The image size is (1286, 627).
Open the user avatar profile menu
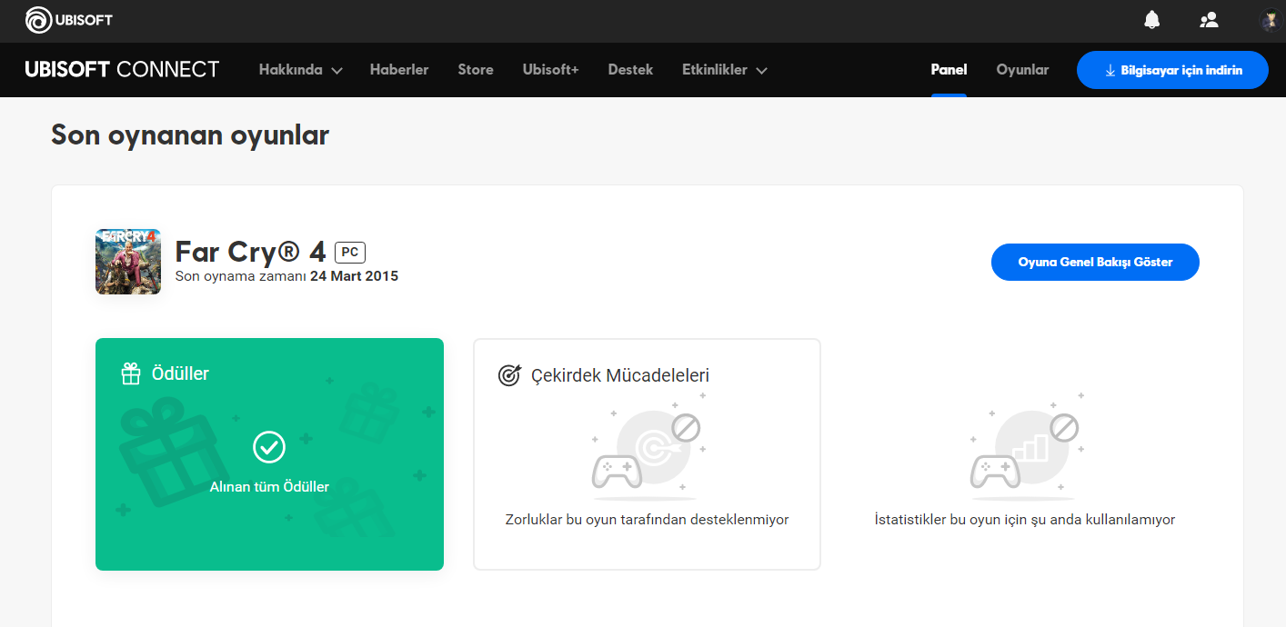[x=1271, y=20]
